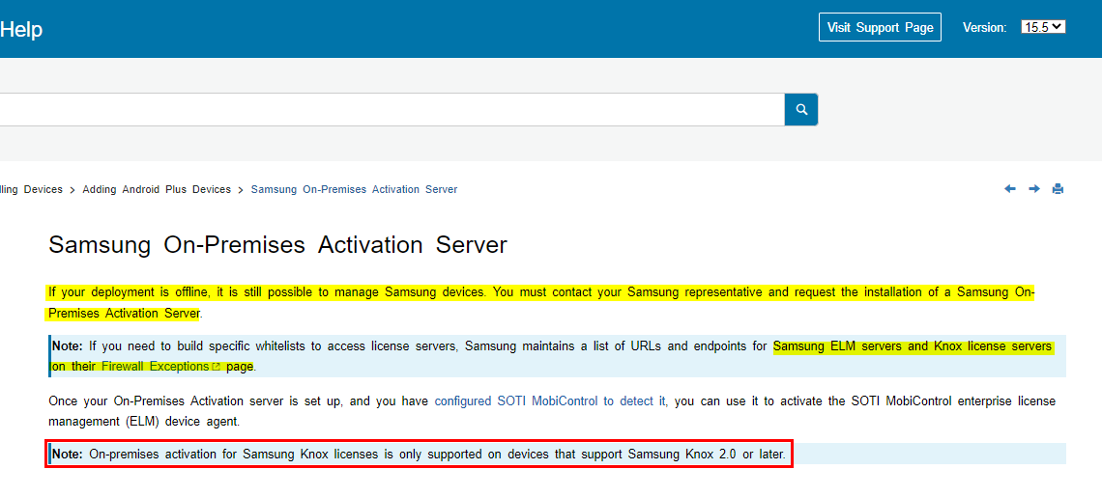Select Samsung On-Premises Activation Server breadcrumb
This screenshot has height=497, width=1102.
354,190
